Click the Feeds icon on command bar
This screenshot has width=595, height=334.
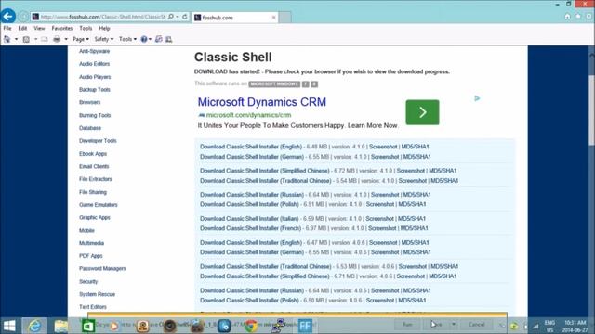click(x=26, y=39)
